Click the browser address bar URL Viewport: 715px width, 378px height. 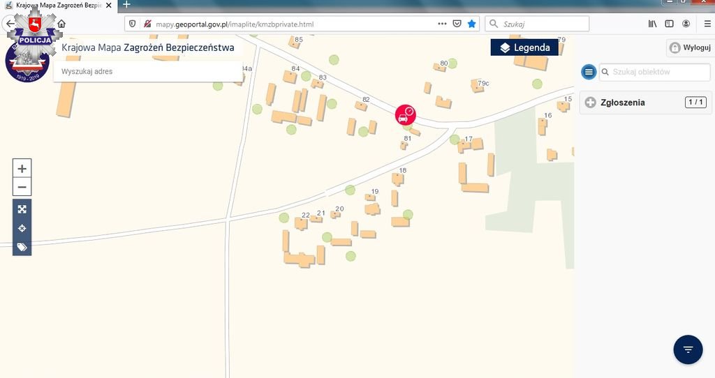[235, 24]
